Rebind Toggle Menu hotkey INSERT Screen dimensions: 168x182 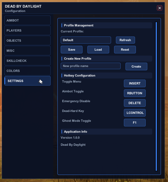(135, 83)
